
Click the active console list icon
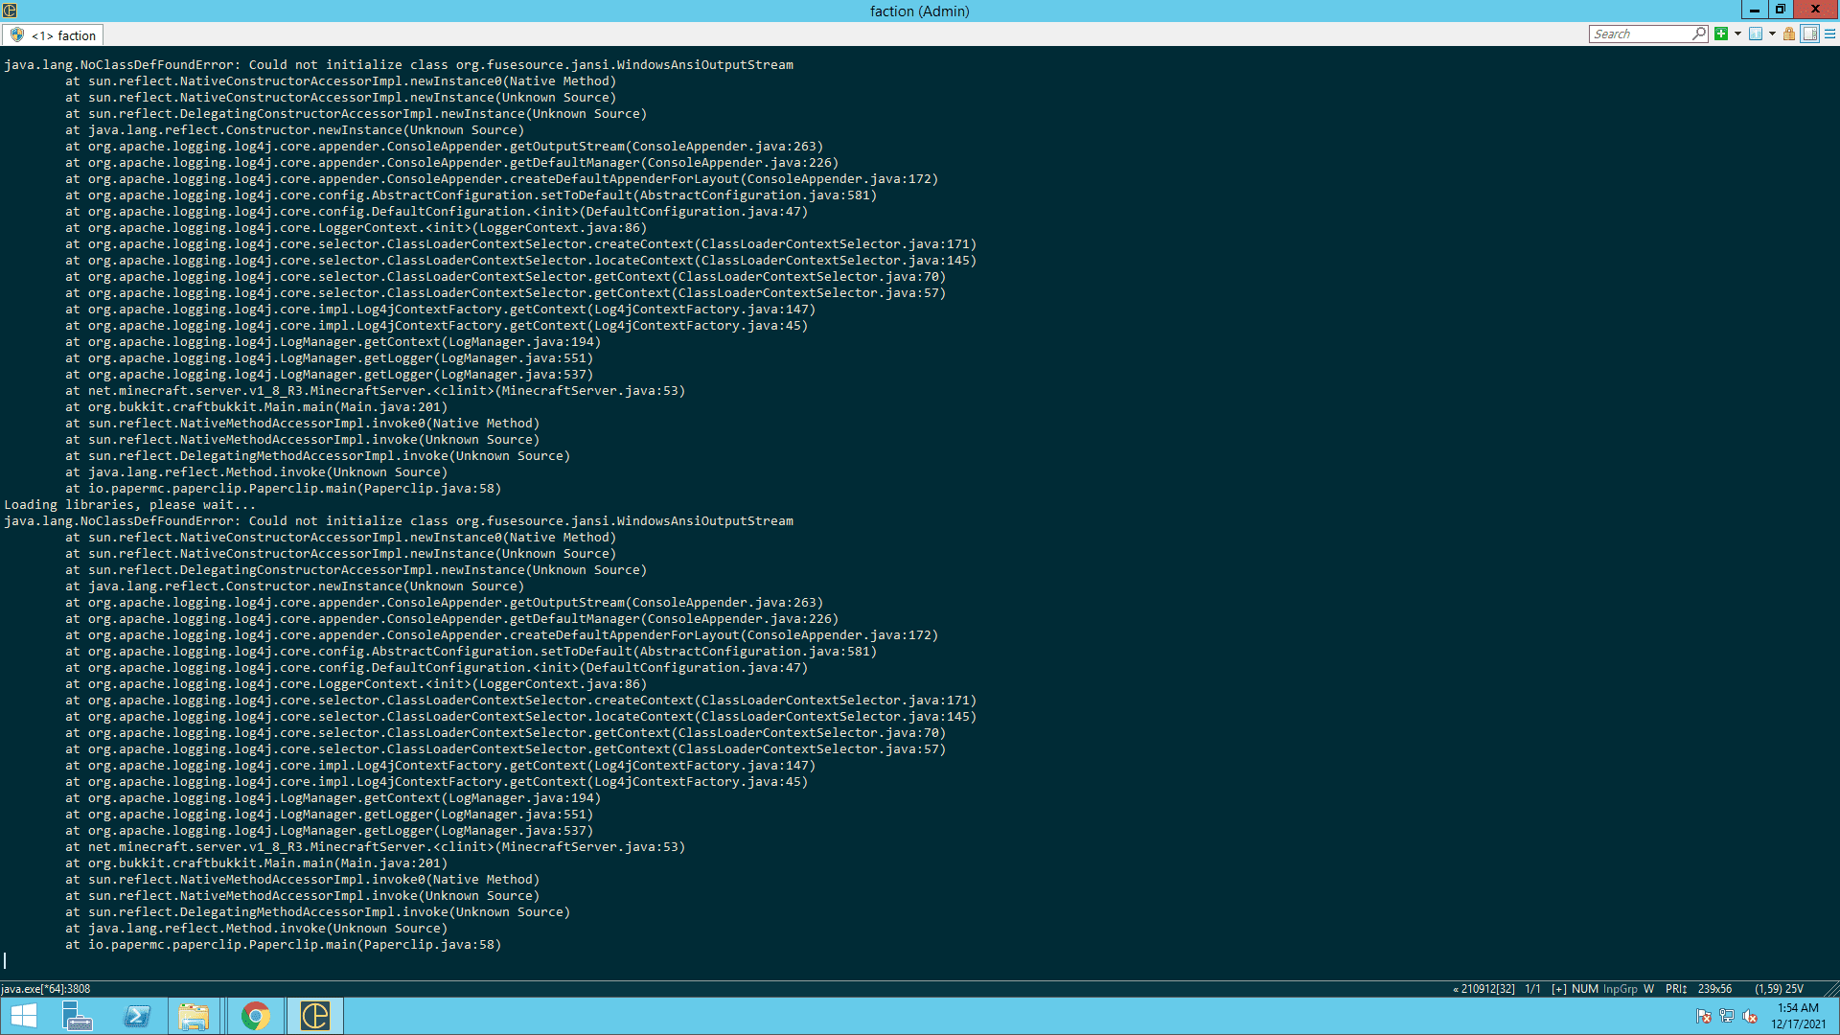tap(1755, 34)
